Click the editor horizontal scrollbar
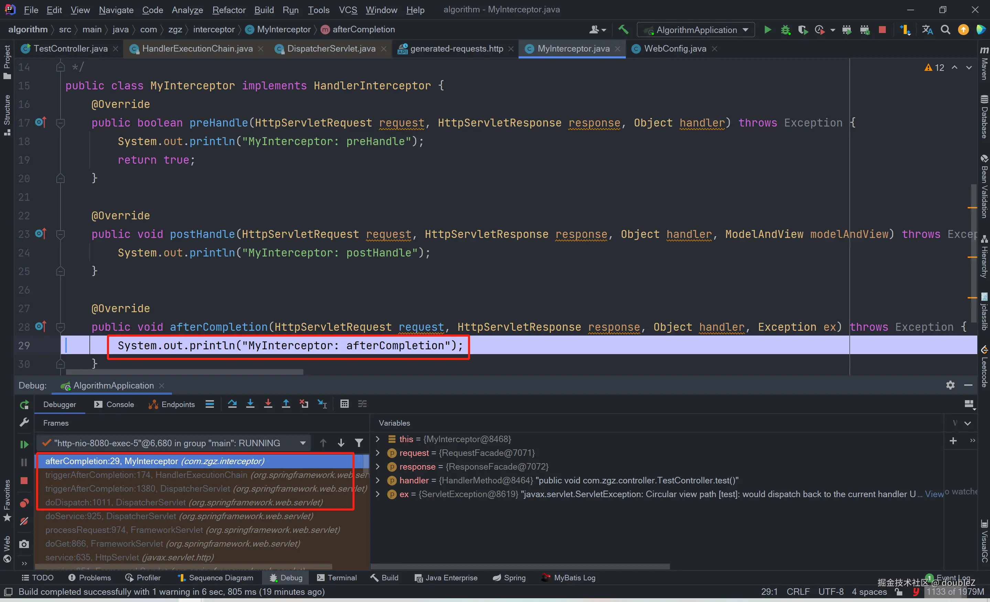Image resolution: width=990 pixels, height=602 pixels. (x=184, y=372)
